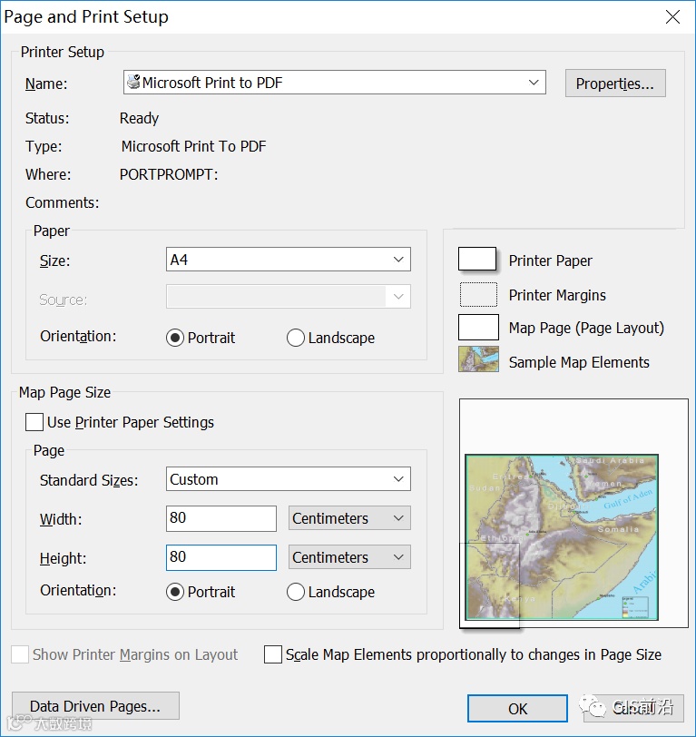Screen dimensions: 696x737
Task: Click the Printer Paper legend icon
Action: pos(477,259)
